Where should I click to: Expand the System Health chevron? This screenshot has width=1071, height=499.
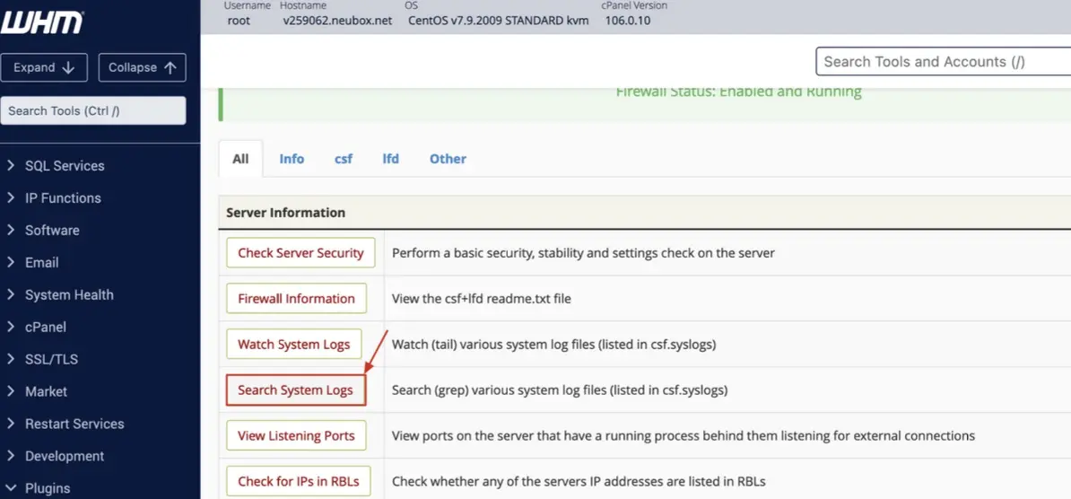[10, 294]
